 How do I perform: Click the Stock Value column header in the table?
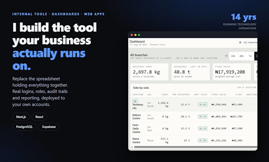(x=219, y=95)
